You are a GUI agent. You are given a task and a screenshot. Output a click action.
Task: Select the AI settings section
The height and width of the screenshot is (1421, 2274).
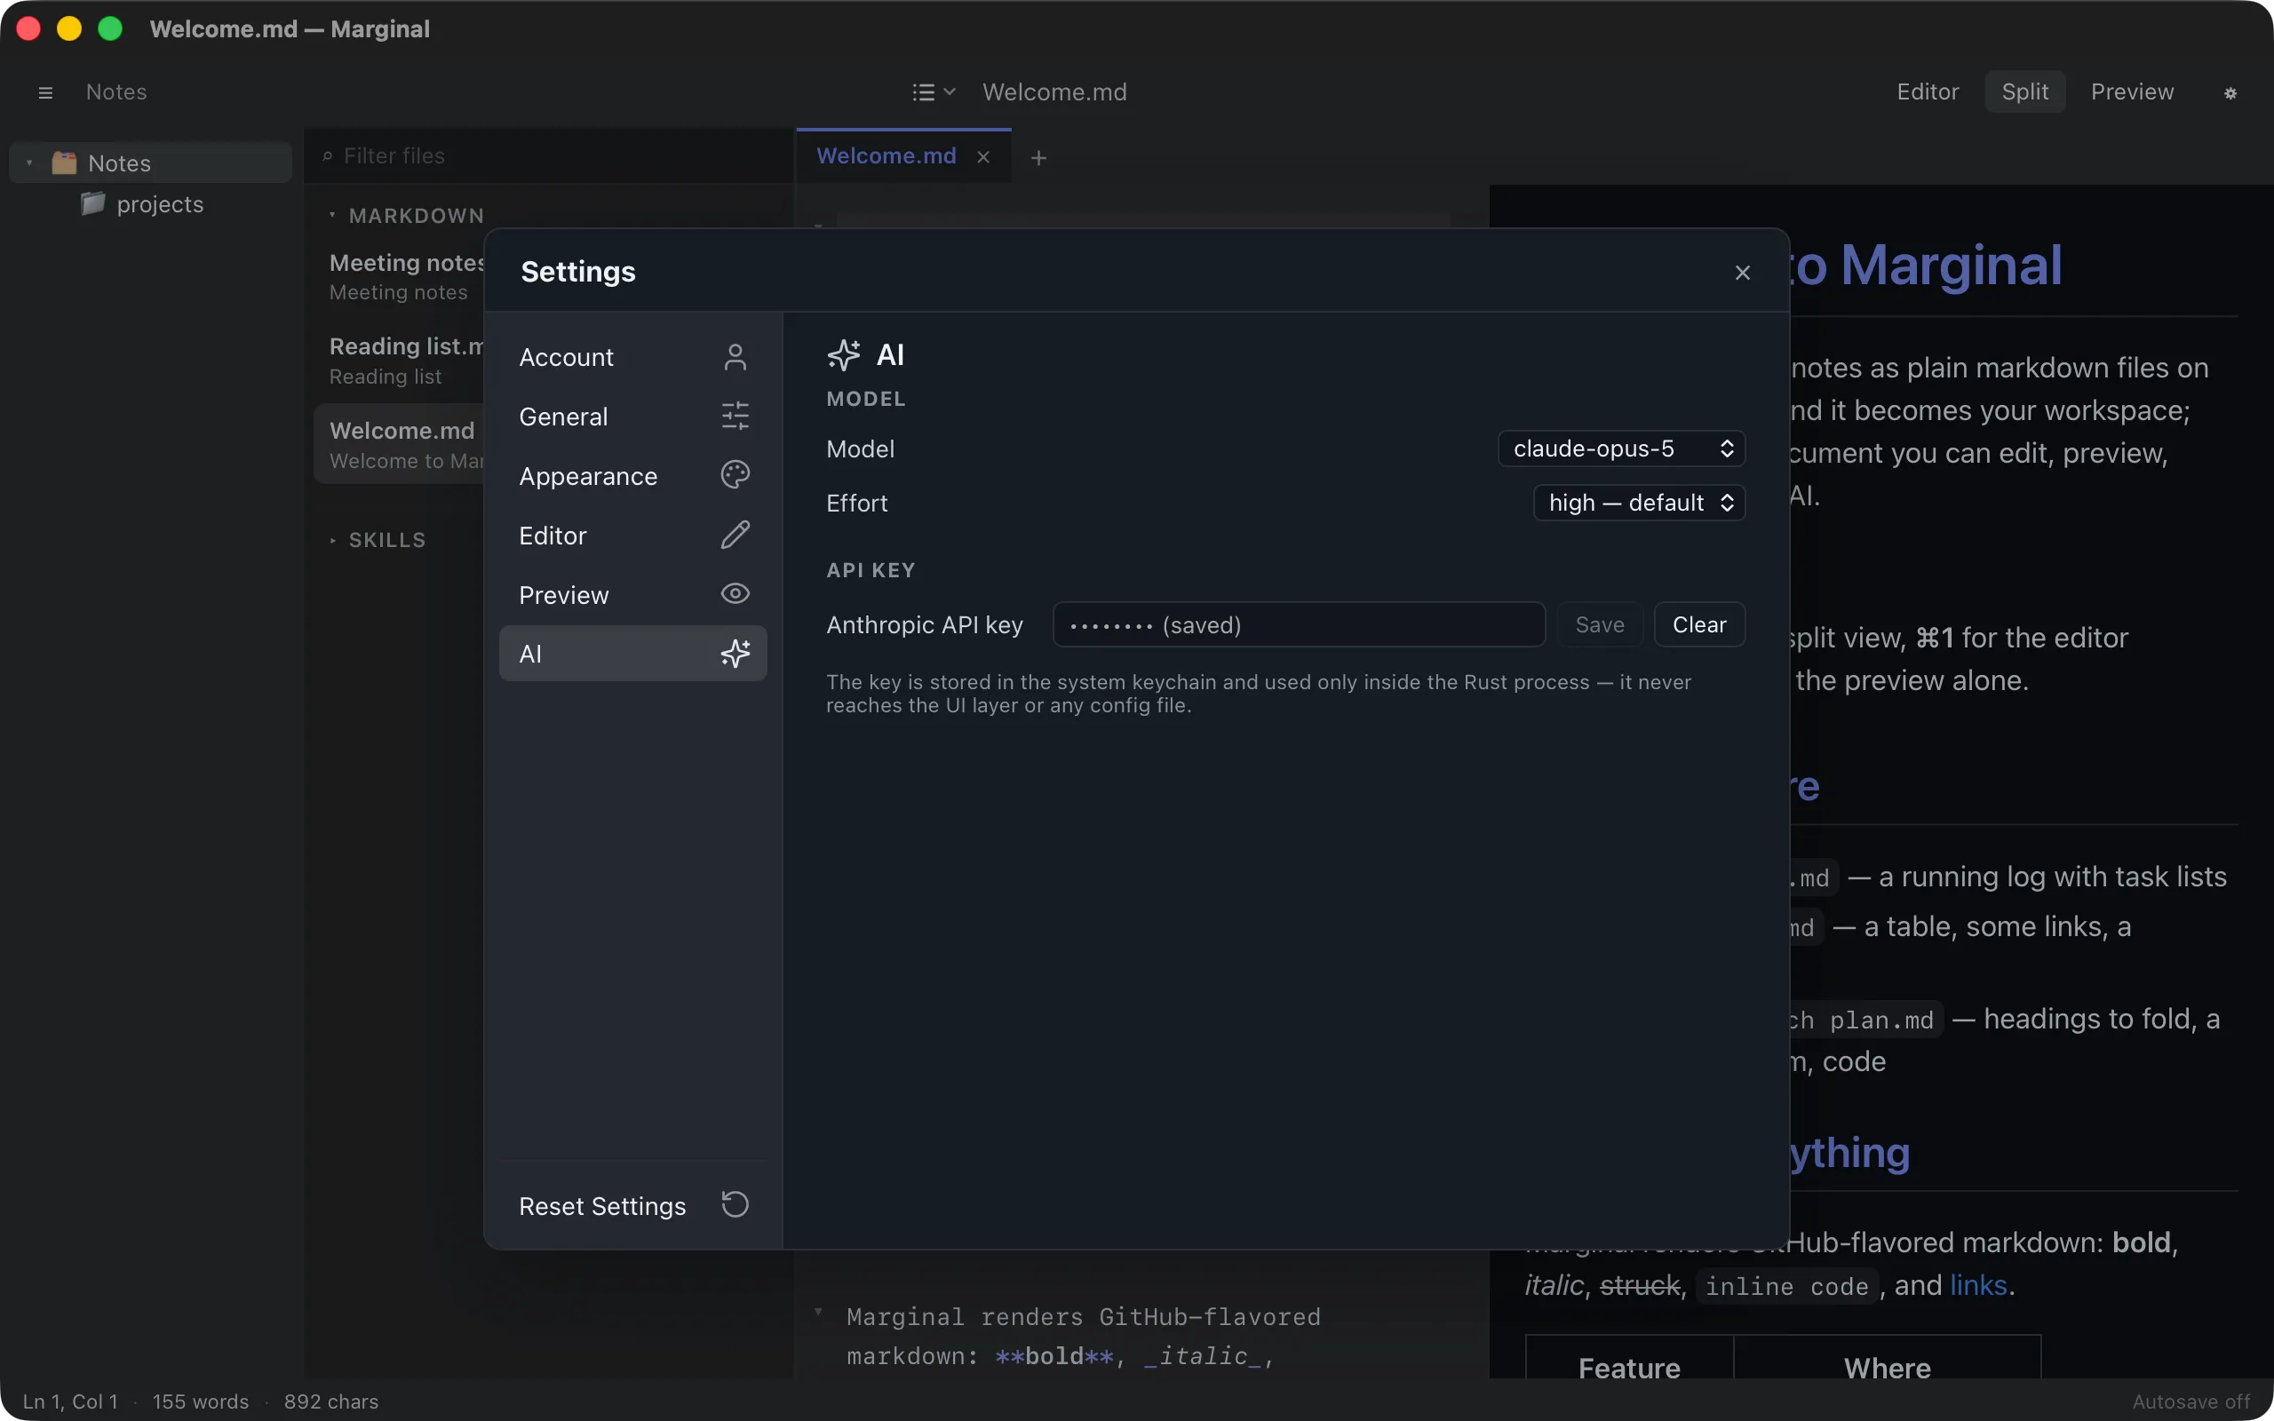(632, 653)
